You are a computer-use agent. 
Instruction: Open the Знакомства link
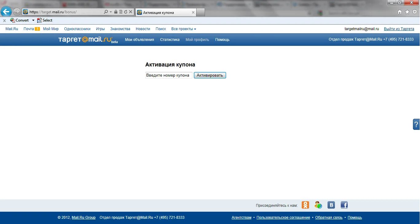[120, 29]
